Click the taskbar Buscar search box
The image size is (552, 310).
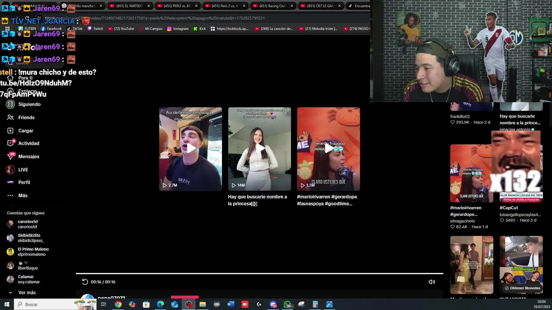[x=55, y=304]
